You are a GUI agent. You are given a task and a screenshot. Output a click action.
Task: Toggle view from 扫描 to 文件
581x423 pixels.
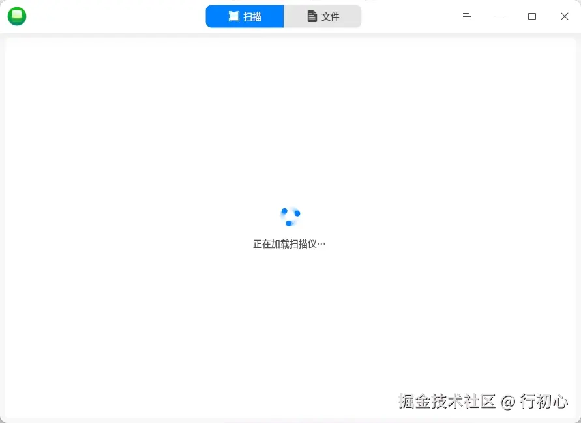[323, 16]
